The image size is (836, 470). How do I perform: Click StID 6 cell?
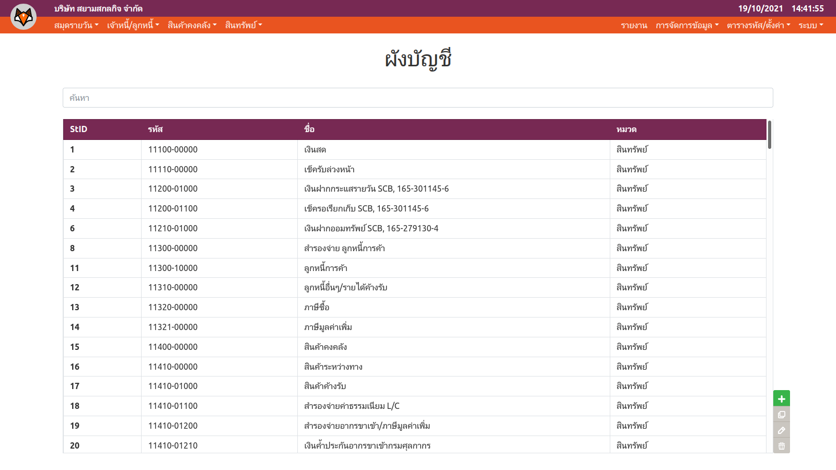(102, 228)
